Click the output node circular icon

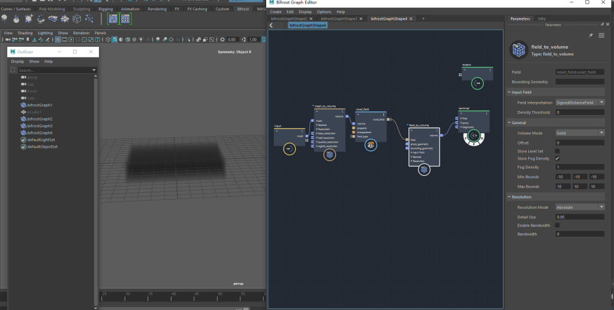click(x=477, y=83)
